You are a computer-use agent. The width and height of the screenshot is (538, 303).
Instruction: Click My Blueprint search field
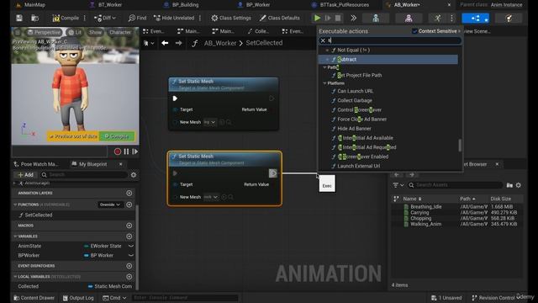point(84,175)
